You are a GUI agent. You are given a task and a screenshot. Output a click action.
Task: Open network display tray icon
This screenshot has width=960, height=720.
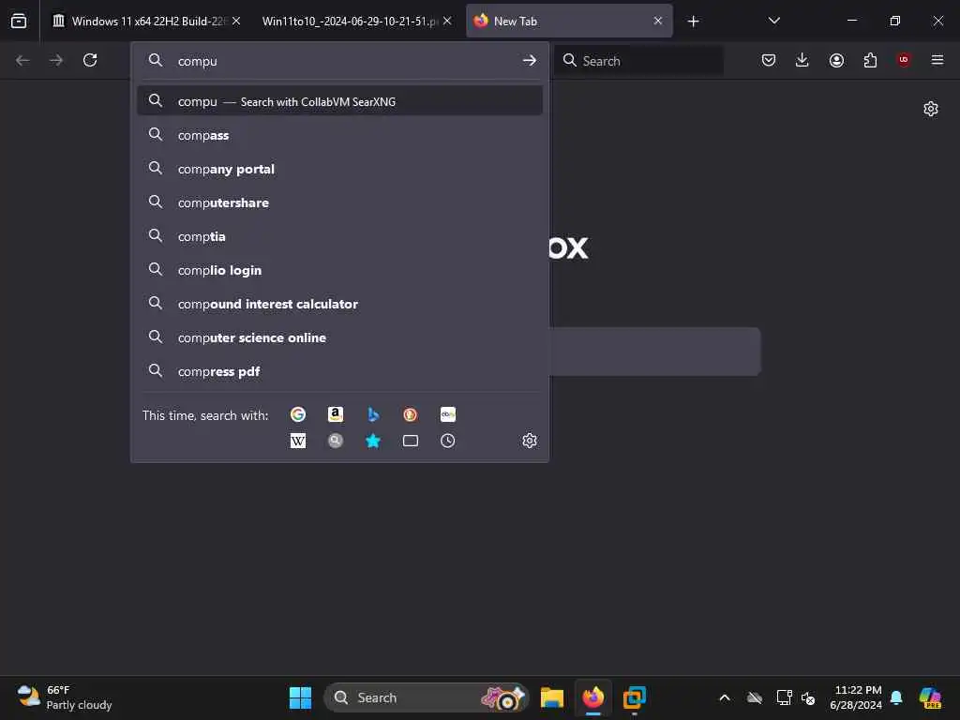(x=784, y=697)
